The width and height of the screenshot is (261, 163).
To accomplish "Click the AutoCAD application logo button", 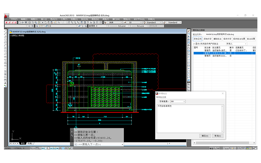I will click(6, 17).
